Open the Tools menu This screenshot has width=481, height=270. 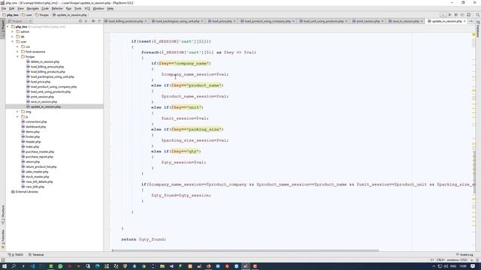point(78,8)
